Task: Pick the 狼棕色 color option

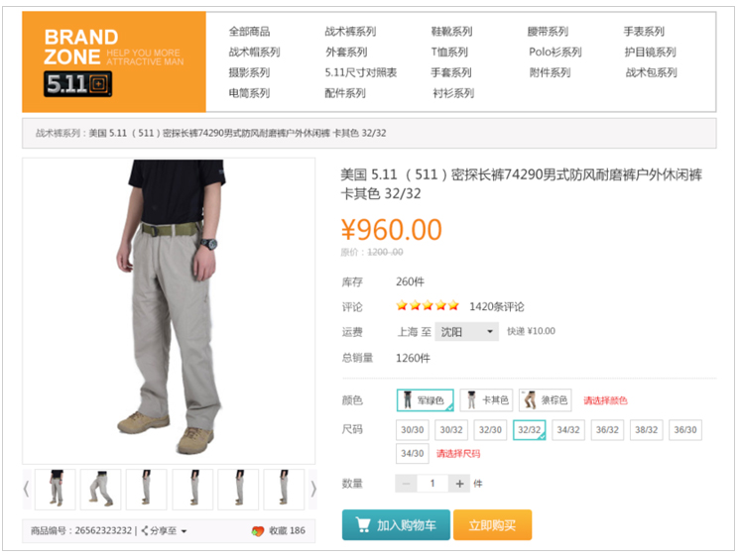Action: (546, 400)
